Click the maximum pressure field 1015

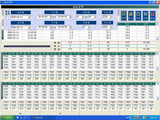pos(127,43)
